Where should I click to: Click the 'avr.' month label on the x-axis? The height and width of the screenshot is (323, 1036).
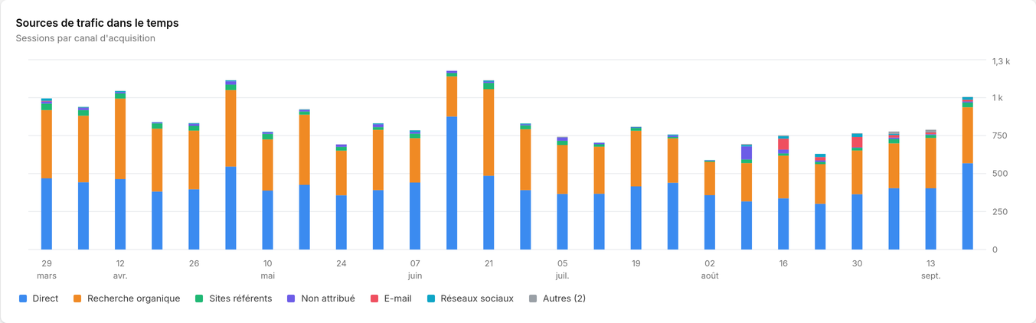click(x=120, y=276)
